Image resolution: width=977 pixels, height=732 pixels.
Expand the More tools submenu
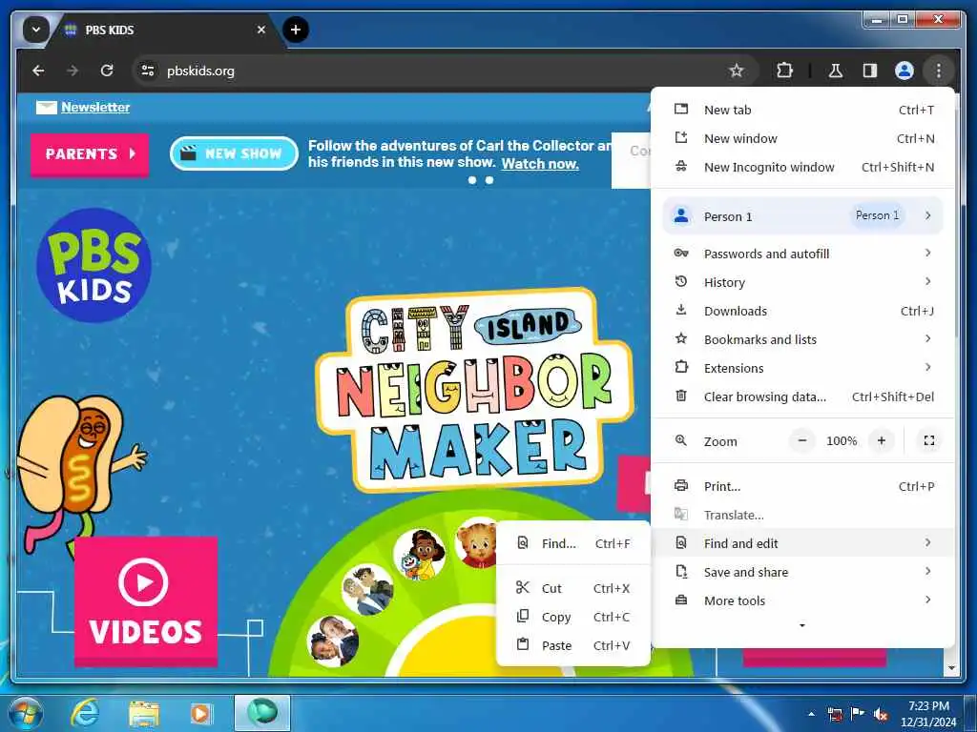[x=802, y=600]
